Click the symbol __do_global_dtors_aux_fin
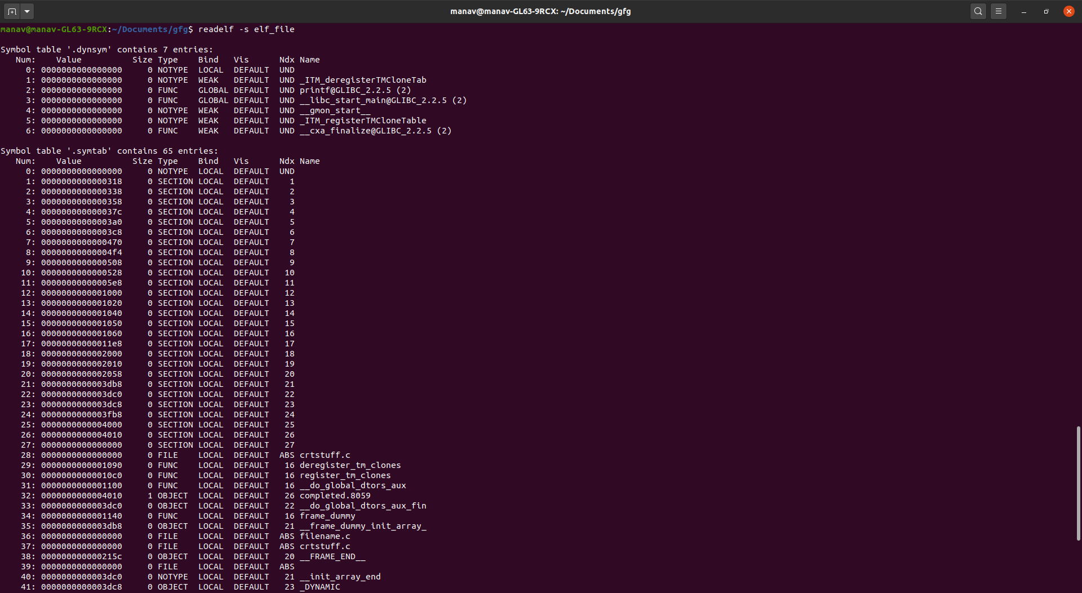The image size is (1082, 593). pos(363,506)
